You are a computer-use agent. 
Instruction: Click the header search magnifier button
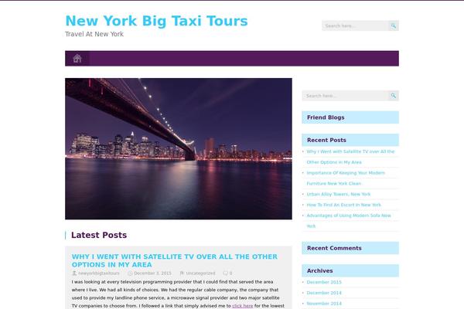[394, 25]
